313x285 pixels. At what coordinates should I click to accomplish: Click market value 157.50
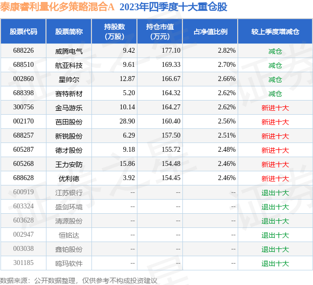171,136
